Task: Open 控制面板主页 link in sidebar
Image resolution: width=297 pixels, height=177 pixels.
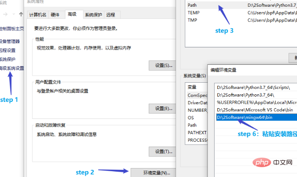Action: point(12,29)
